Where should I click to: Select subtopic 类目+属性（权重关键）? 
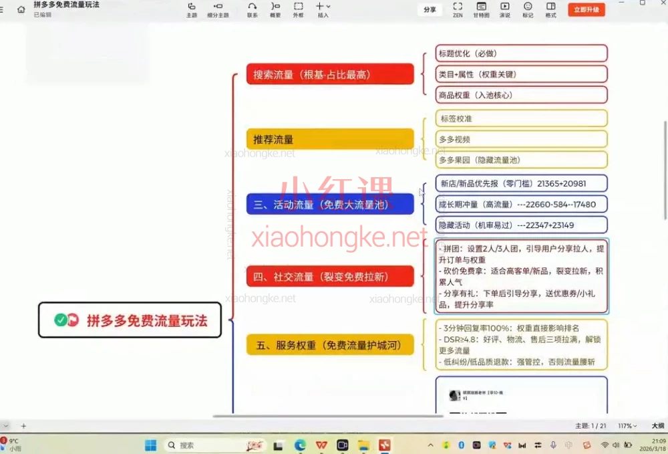tap(522, 74)
